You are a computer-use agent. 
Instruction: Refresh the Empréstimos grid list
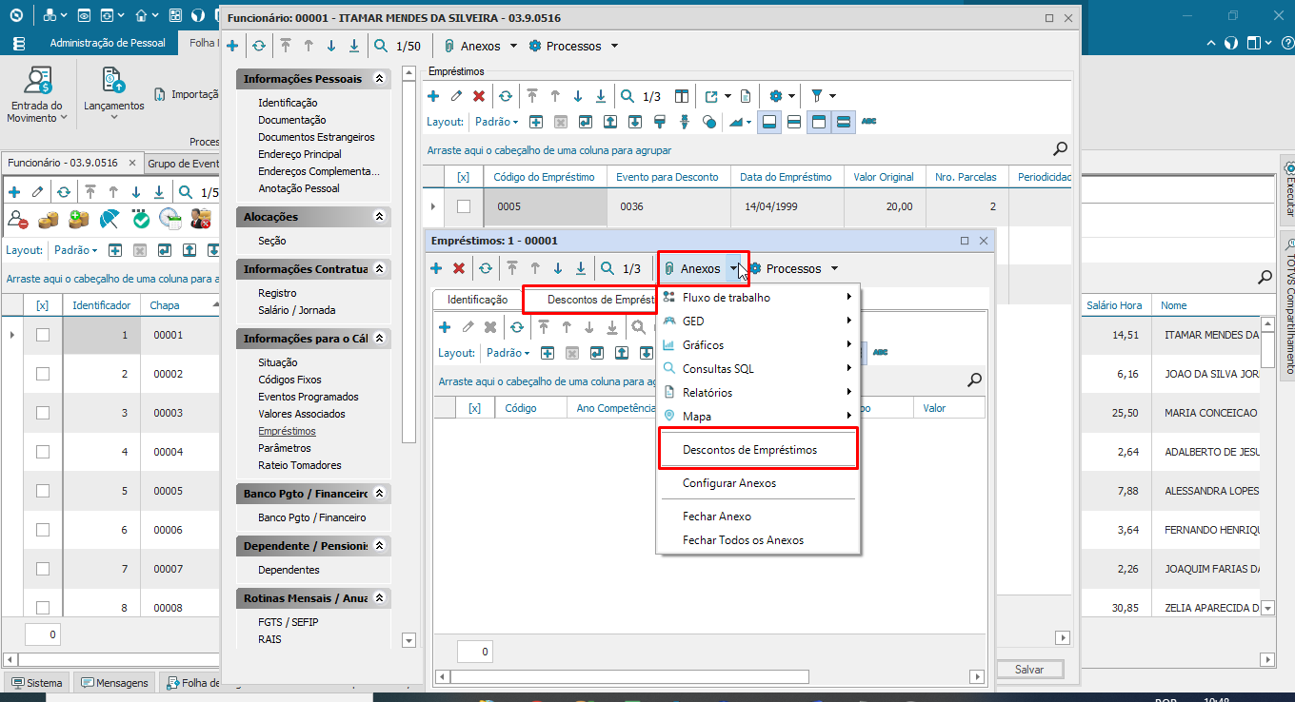pos(506,96)
